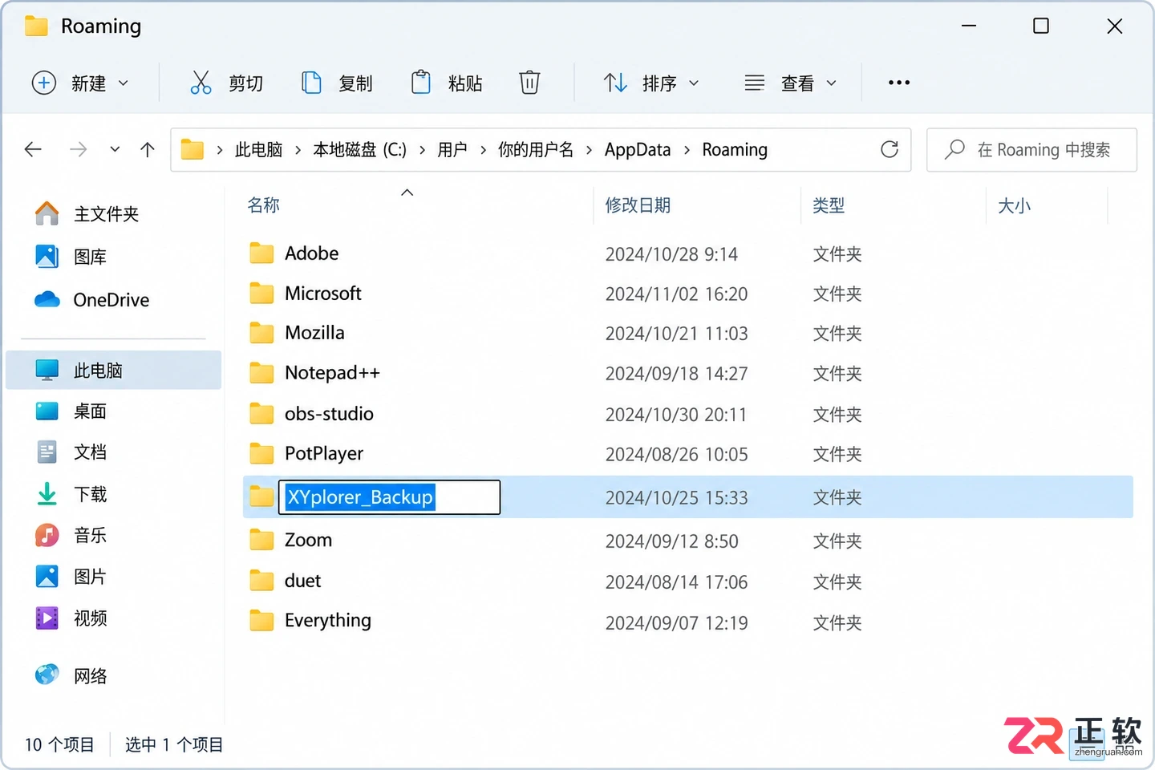Click the Delete trash can icon
1155x770 pixels.
click(x=529, y=83)
